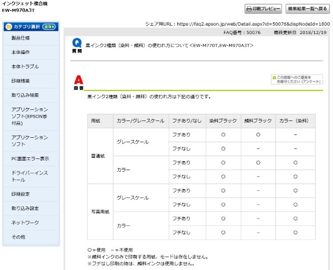Click グレースケール cell under 写真用紙
Image resolution: width=333 pixels, height=270 pixels.
[x=141, y=197]
